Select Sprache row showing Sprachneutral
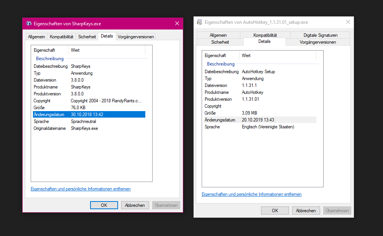The image size is (383, 236). click(89, 121)
